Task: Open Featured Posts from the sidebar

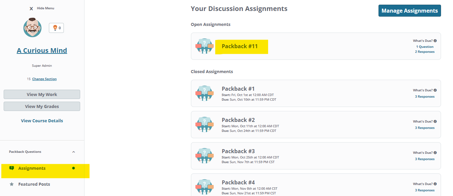Action: [34, 184]
